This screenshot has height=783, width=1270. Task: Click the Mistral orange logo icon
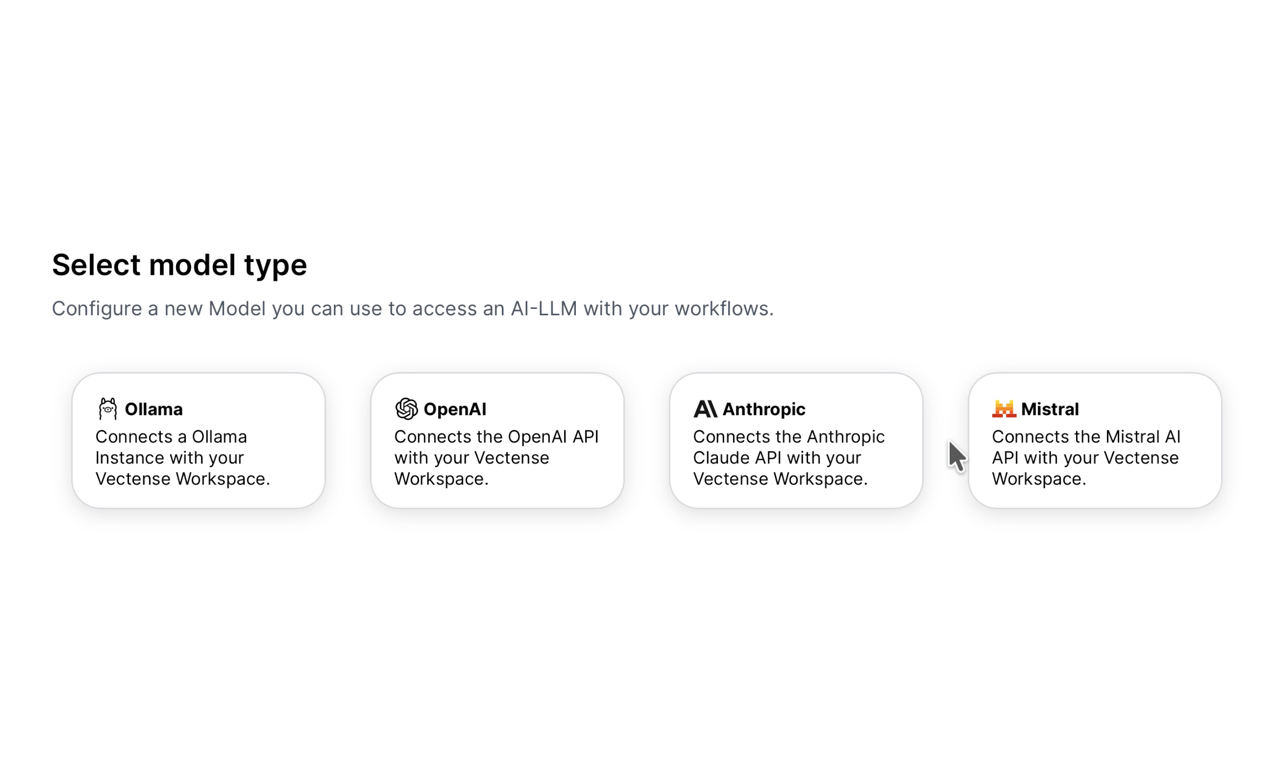click(x=1004, y=409)
